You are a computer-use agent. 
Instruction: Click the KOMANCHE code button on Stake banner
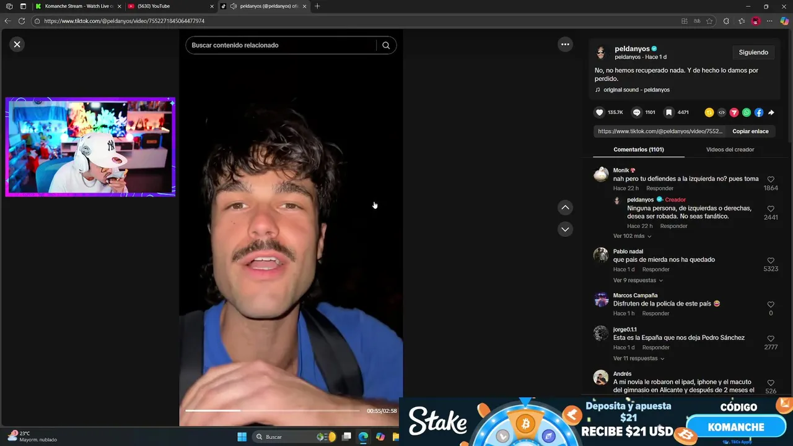coord(735,427)
